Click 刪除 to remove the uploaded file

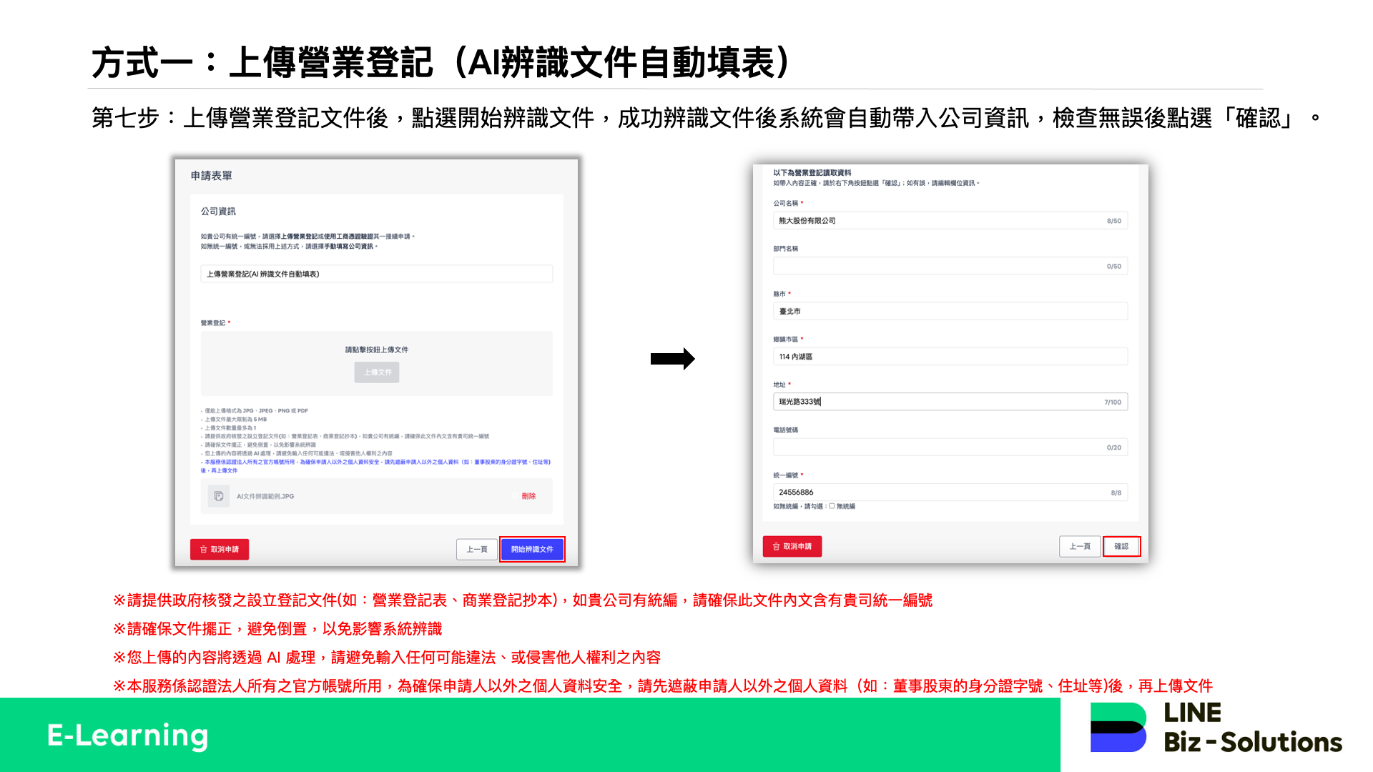[x=530, y=495]
